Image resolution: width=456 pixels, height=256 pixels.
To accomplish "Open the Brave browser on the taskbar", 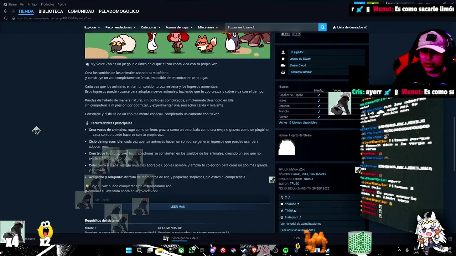I will pos(254,250).
